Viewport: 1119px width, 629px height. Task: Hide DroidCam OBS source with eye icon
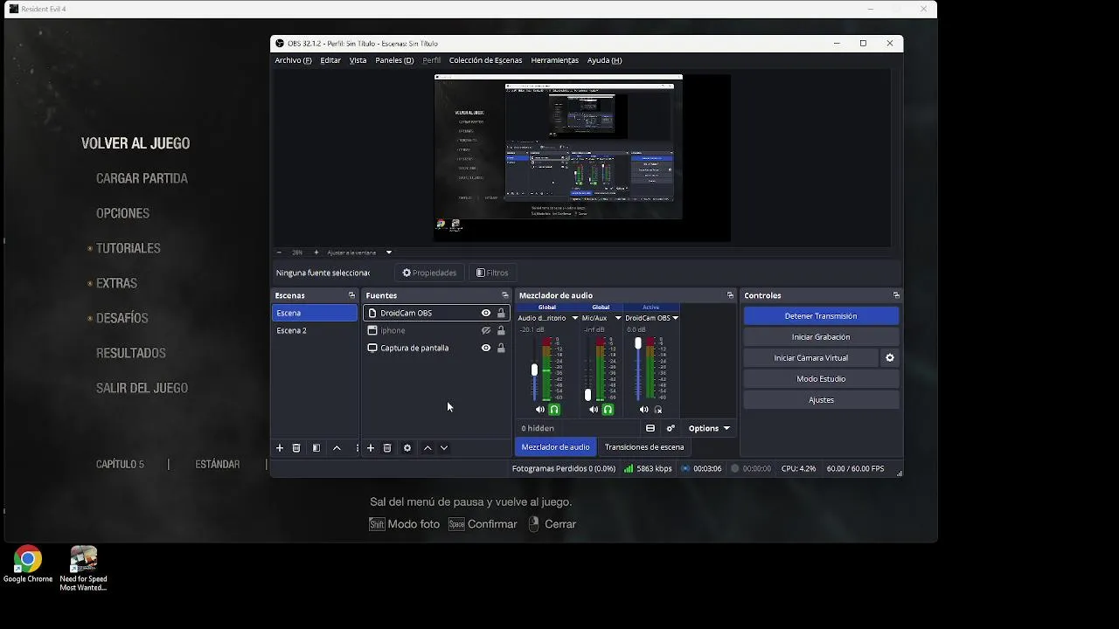[x=486, y=313]
